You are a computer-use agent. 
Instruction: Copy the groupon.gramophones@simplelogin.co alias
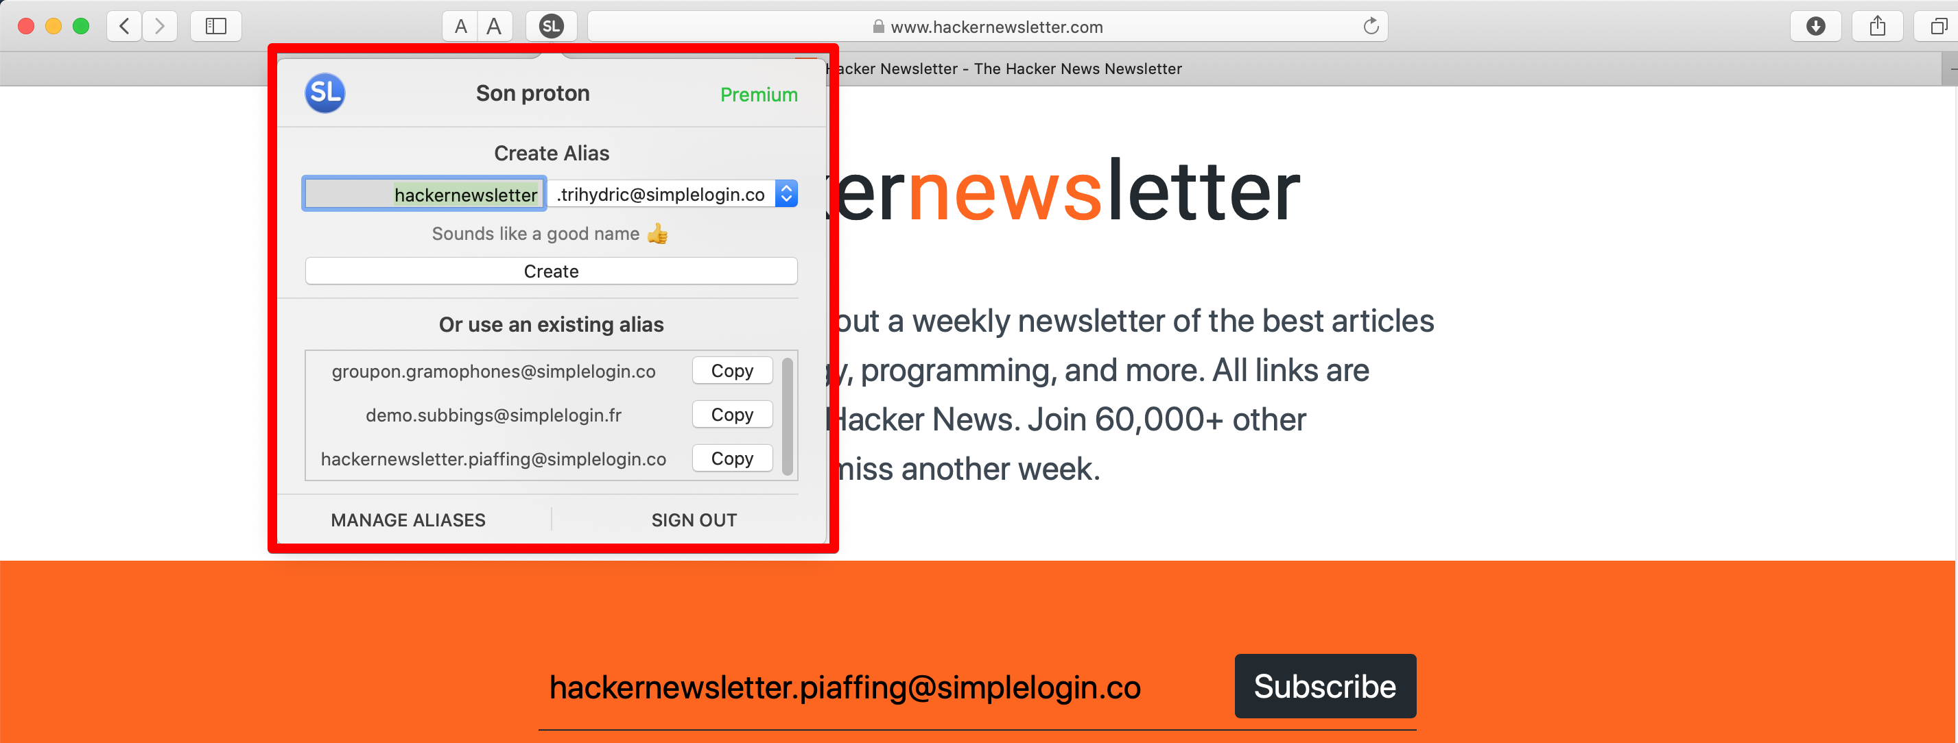tap(732, 370)
